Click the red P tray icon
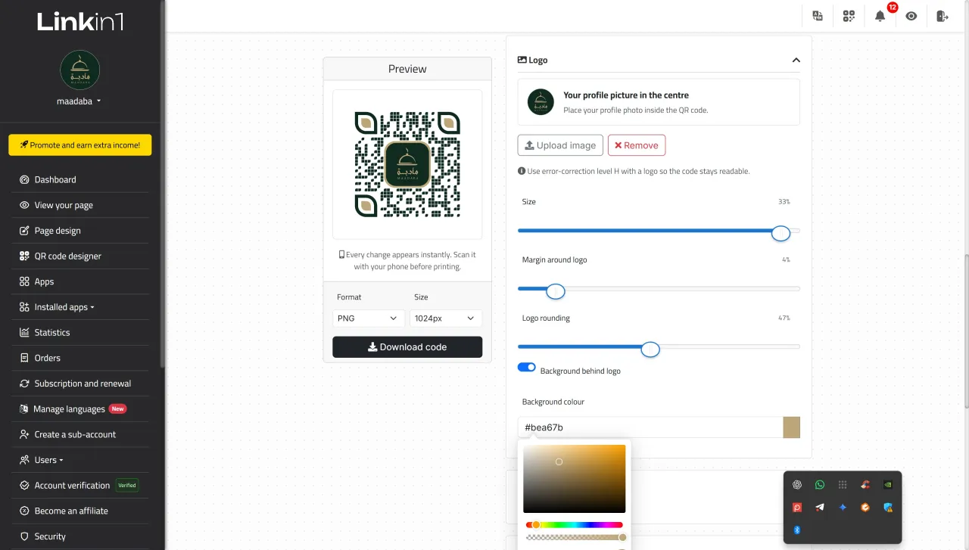This screenshot has height=550, width=969. pyautogui.click(x=797, y=508)
